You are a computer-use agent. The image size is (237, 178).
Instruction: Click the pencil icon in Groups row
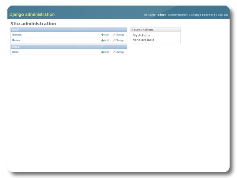pos(114,35)
